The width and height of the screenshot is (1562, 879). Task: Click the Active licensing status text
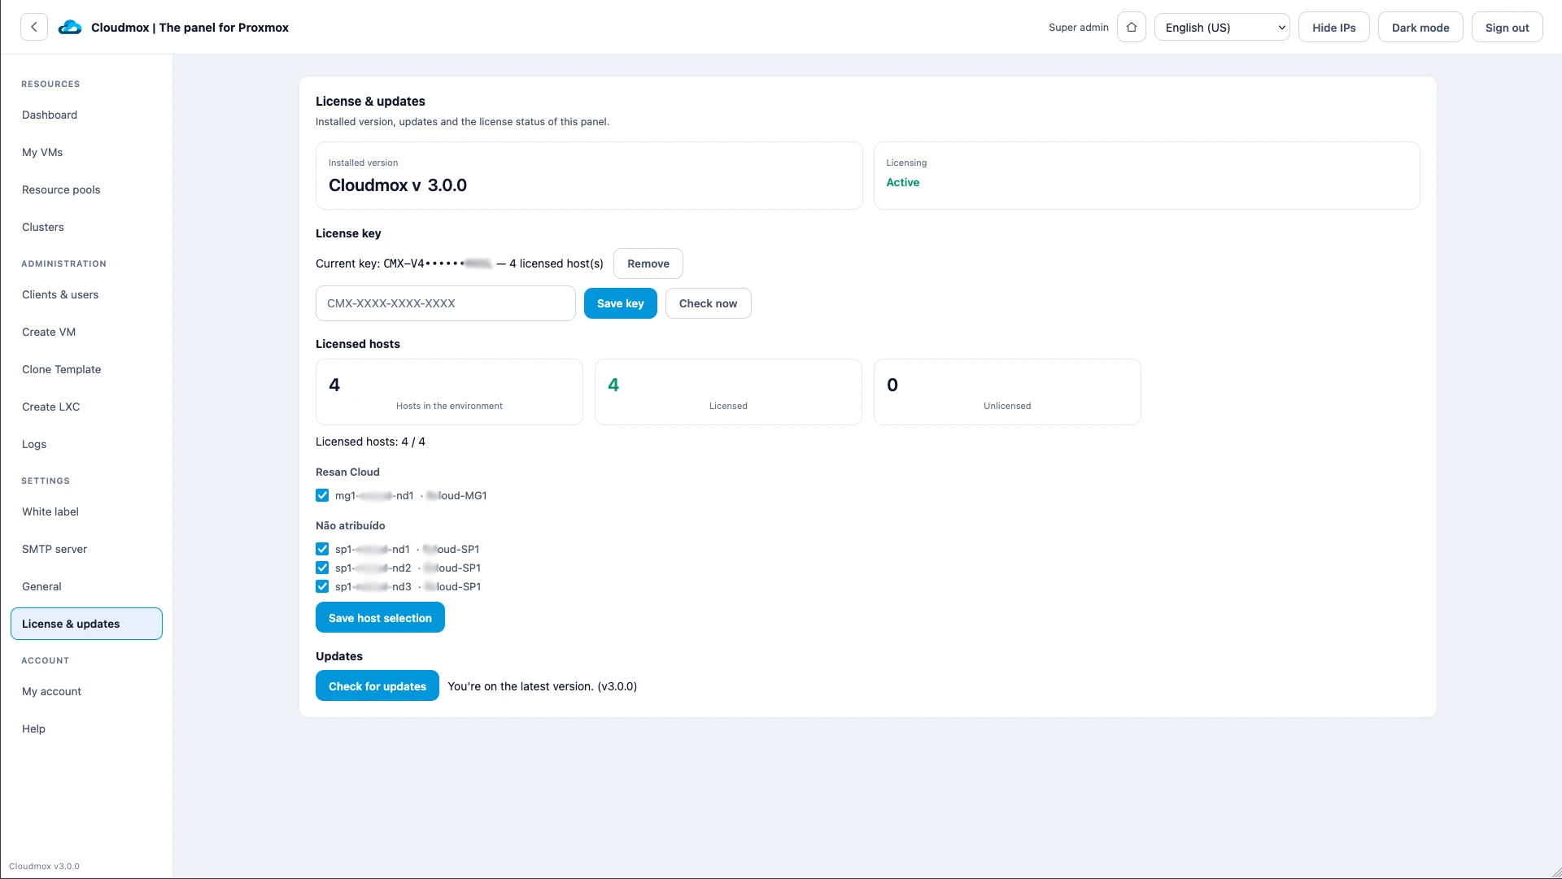[902, 182]
